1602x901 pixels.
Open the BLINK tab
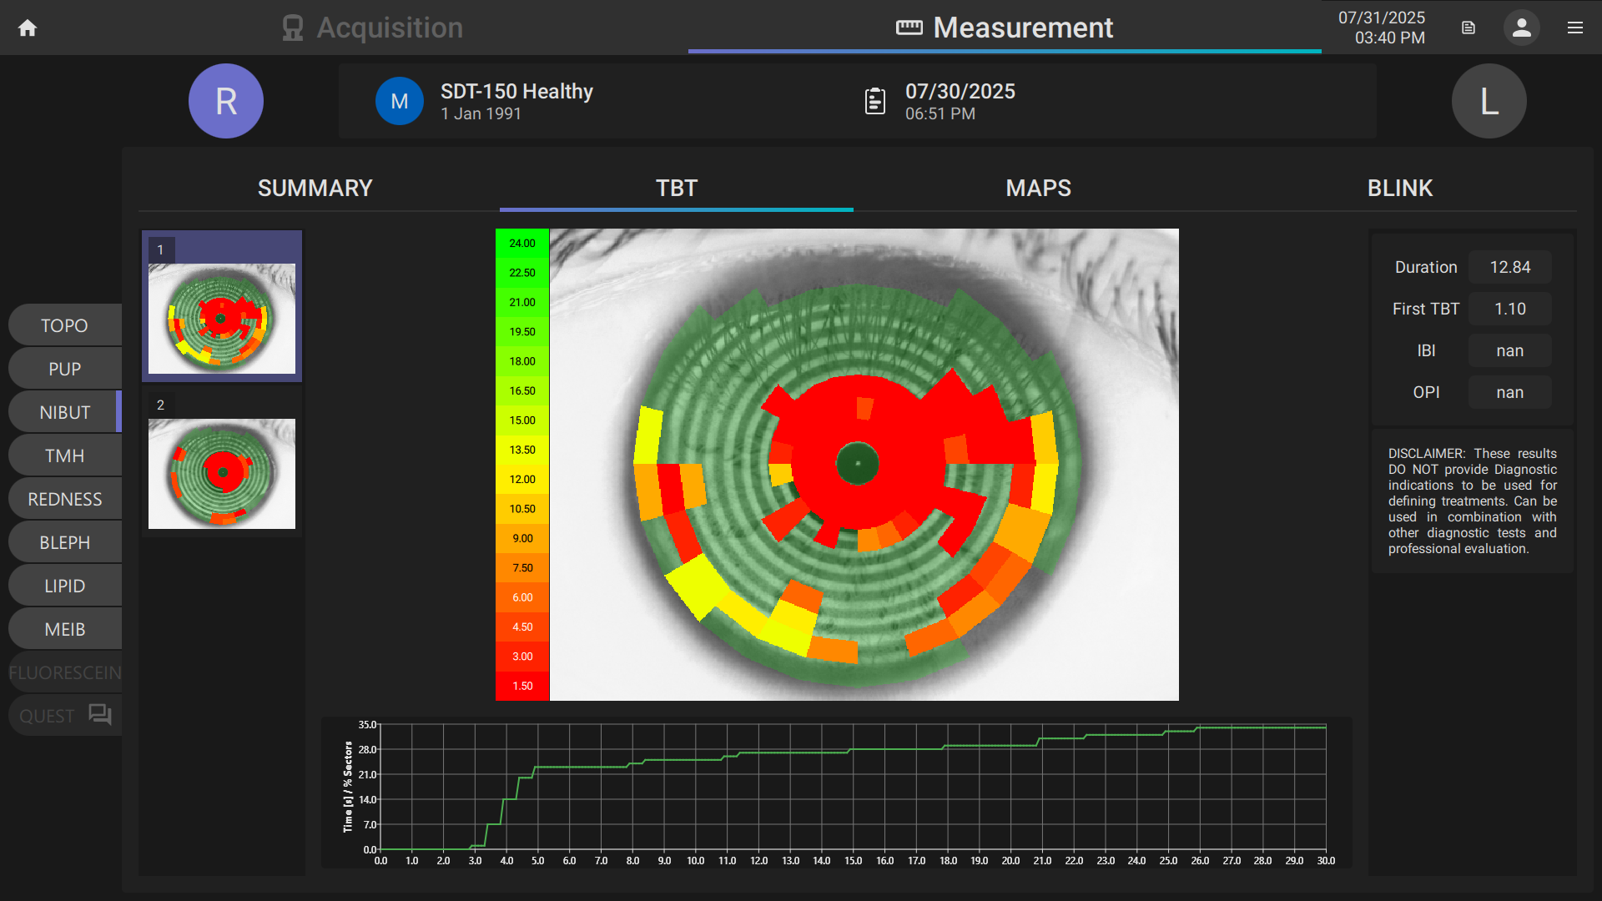coord(1399,188)
